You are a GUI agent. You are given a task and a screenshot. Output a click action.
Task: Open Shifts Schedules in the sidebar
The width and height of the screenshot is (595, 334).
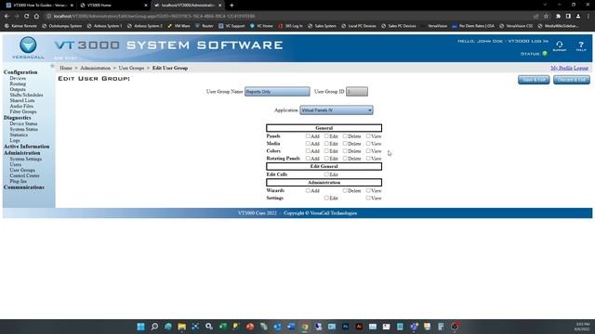[x=26, y=95]
